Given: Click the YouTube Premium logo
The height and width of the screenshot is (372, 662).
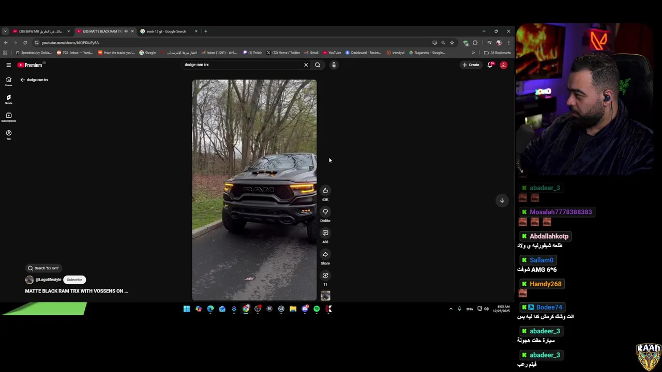Looking at the screenshot, I should [x=30, y=65].
